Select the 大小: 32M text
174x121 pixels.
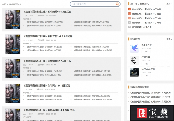click(x=27, y=89)
